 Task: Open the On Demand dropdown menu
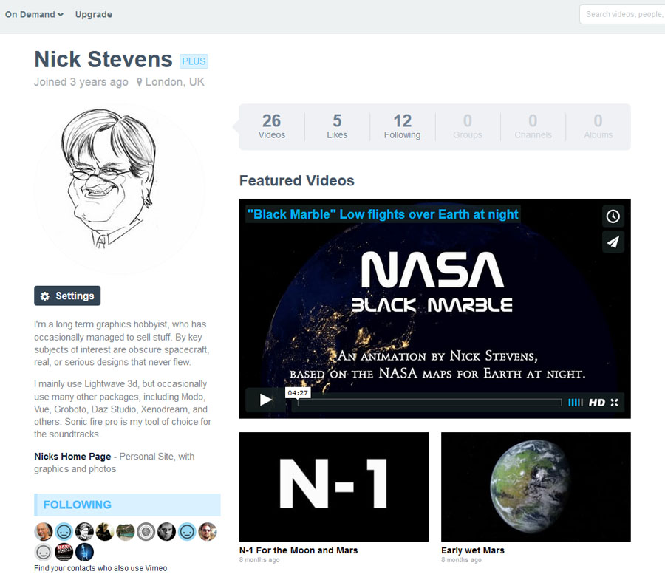(34, 15)
